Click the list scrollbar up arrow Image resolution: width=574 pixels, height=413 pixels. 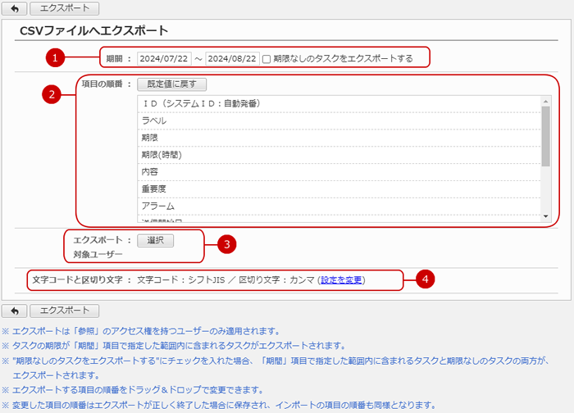point(546,101)
